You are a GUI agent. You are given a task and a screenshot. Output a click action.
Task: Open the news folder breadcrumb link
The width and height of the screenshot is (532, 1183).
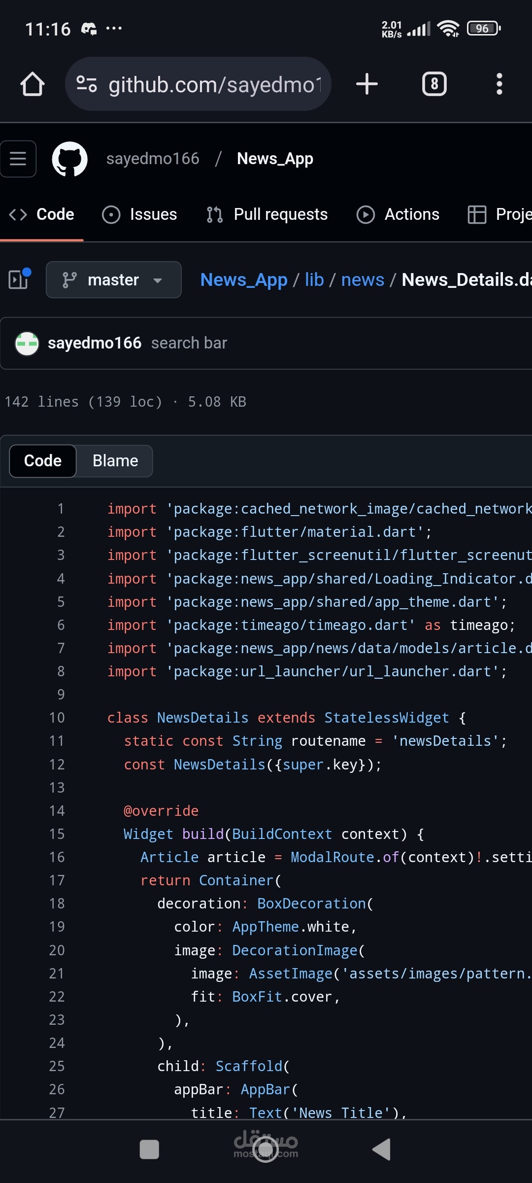pos(363,279)
